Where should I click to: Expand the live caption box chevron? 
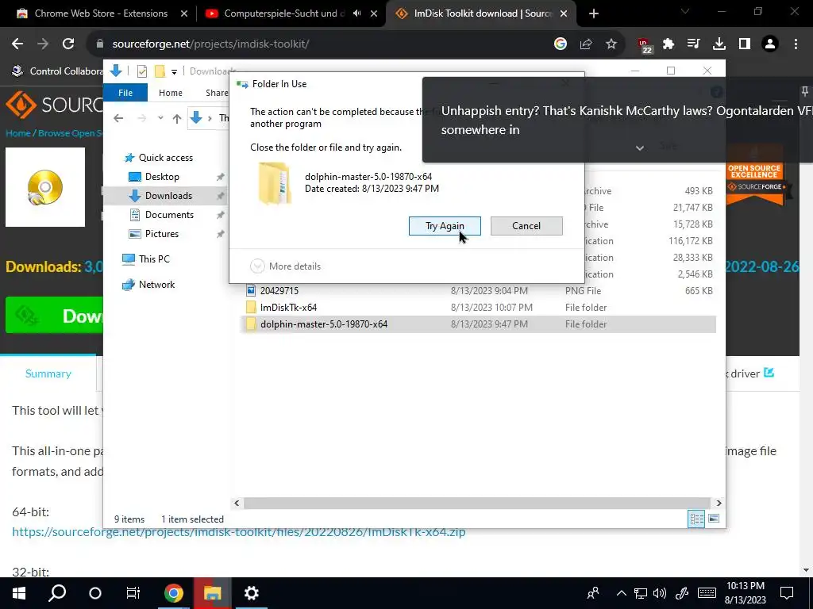[x=640, y=148]
